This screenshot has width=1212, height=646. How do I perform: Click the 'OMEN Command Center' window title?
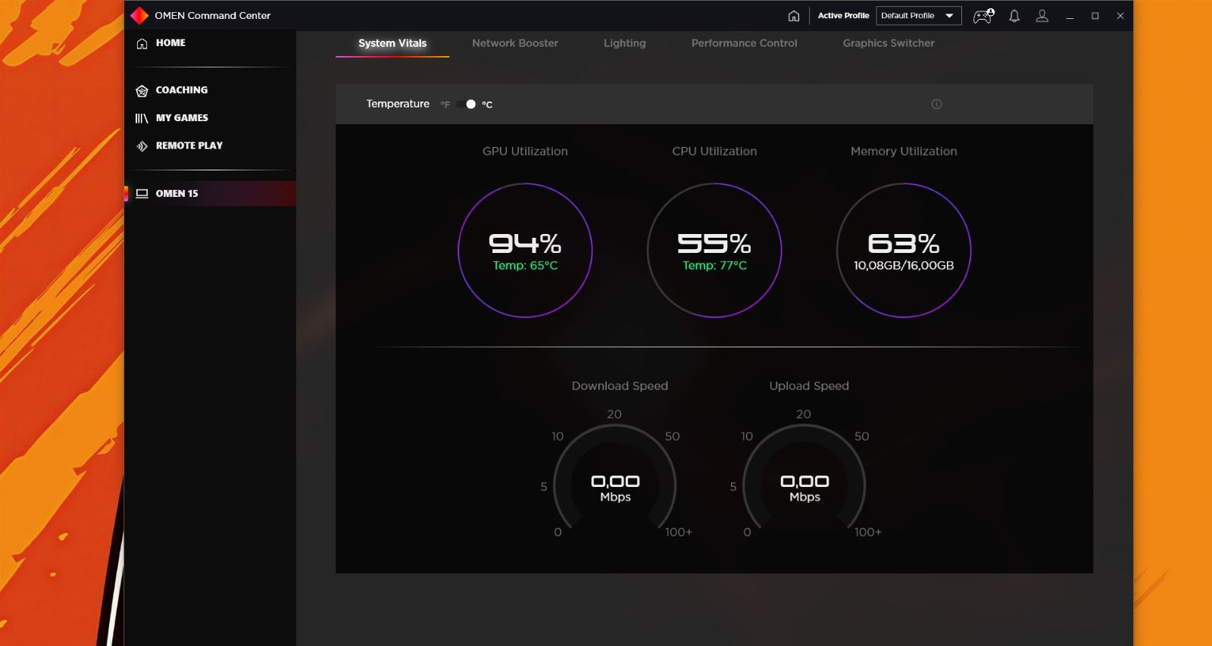pyautogui.click(x=212, y=16)
